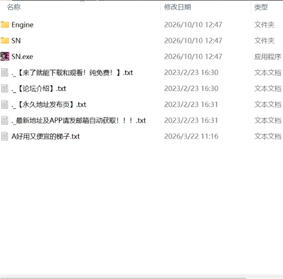Sort by the 修改日期 column header
Viewport: 283px width, 279px height.
pos(177,7)
